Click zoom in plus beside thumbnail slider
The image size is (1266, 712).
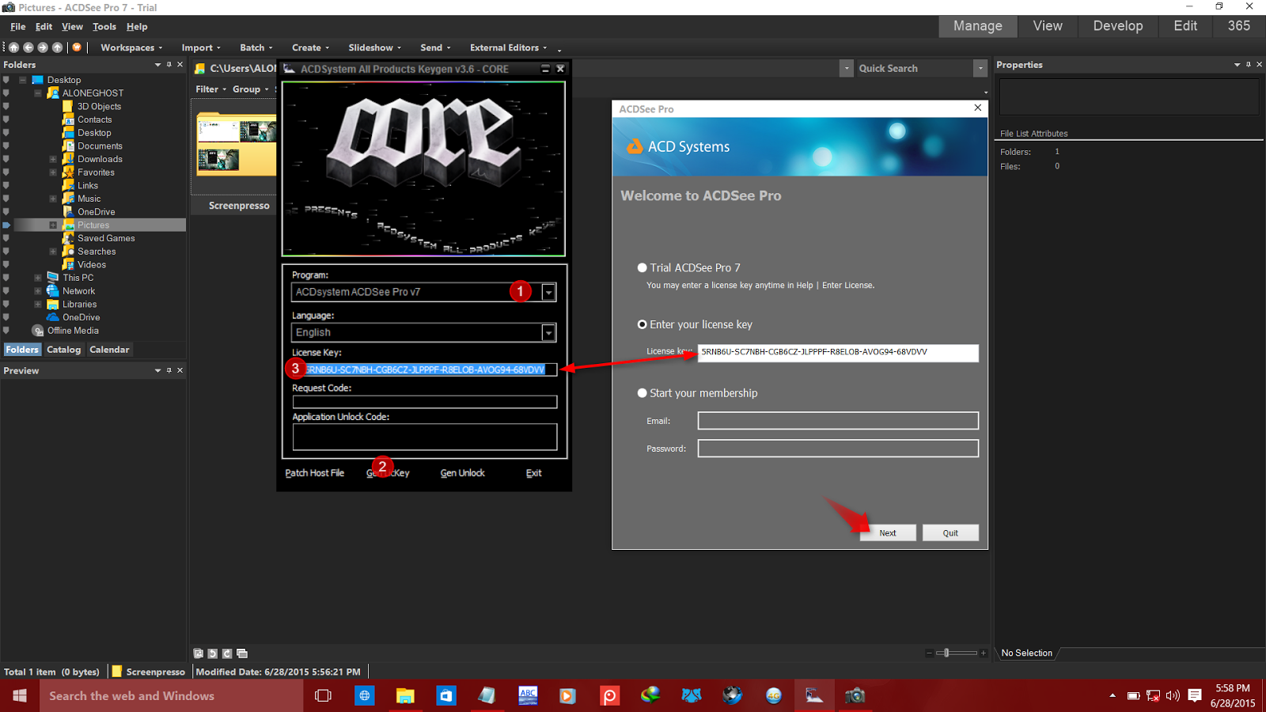pyautogui.click(x=984, y=653)
